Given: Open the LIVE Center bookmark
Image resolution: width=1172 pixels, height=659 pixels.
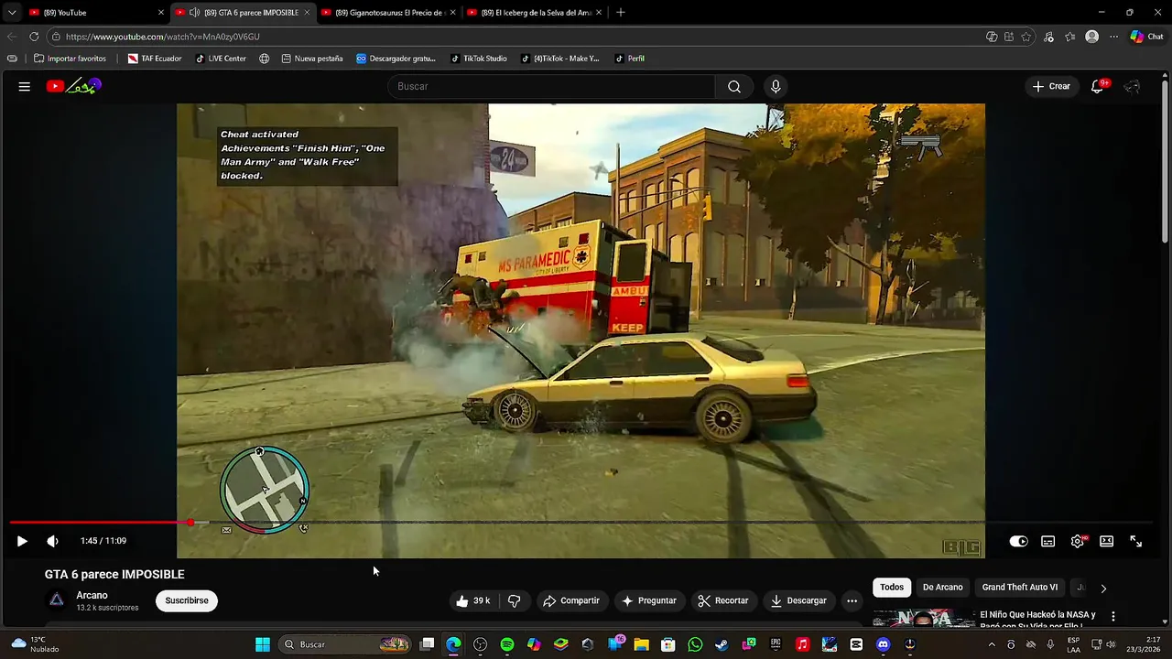Looking at the screenshot, I should click(221, 59).
